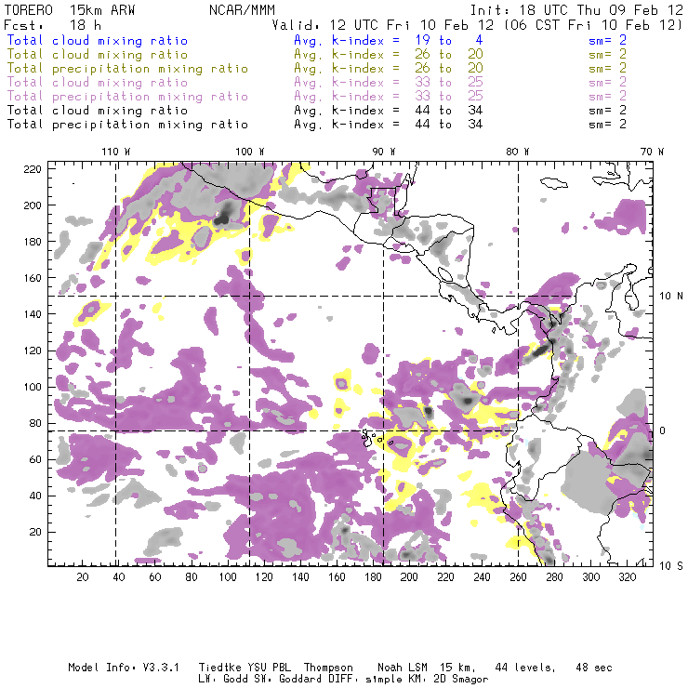
Task: Select the "Init: 18 UTC Thu 09 Feb 12" line
Action: 576,10
